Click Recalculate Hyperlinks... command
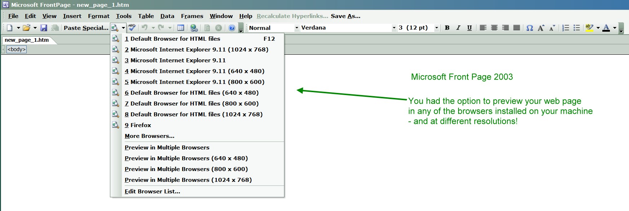Image resolution: width=629 pixels, height=211 pixels. pos(292,16)
